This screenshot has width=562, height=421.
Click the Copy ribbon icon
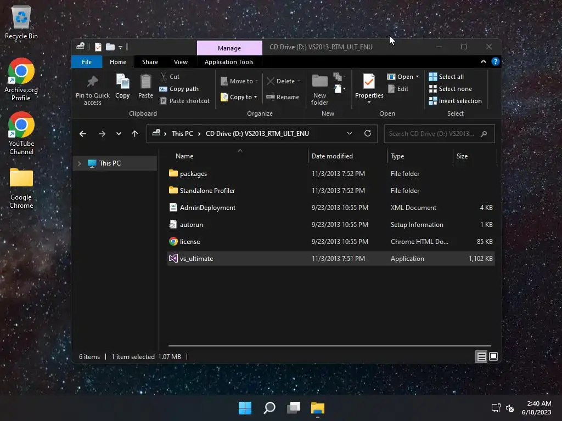[122, 86]
